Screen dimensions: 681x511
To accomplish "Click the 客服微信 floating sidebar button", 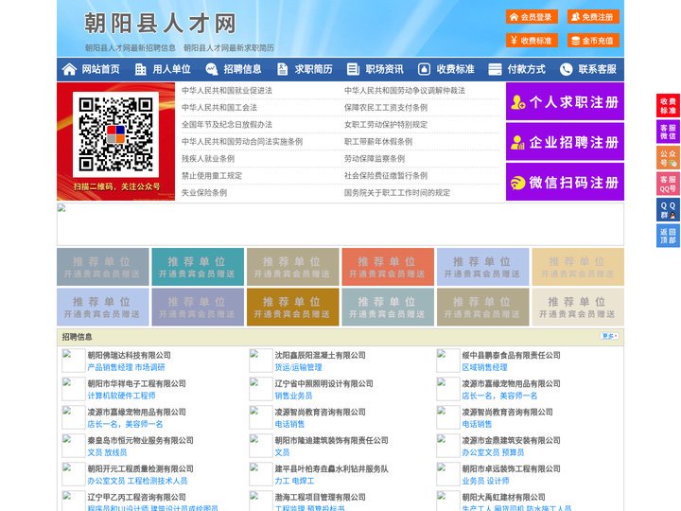I will click(x=668, y=132).
